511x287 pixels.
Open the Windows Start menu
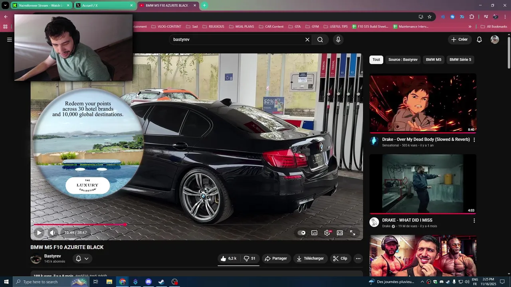(6, 282)
